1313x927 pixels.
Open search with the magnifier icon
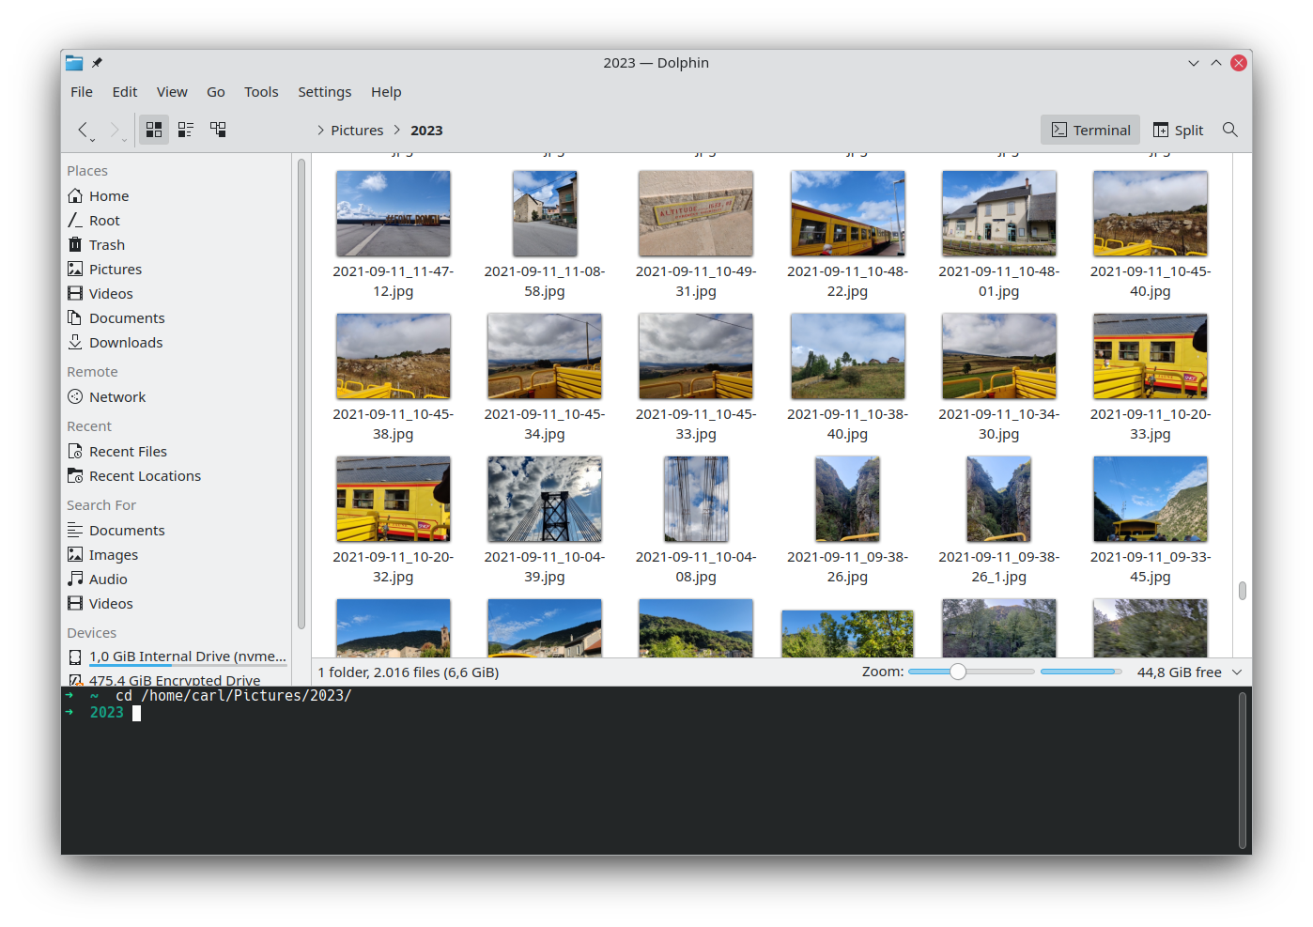point(1230,130)
